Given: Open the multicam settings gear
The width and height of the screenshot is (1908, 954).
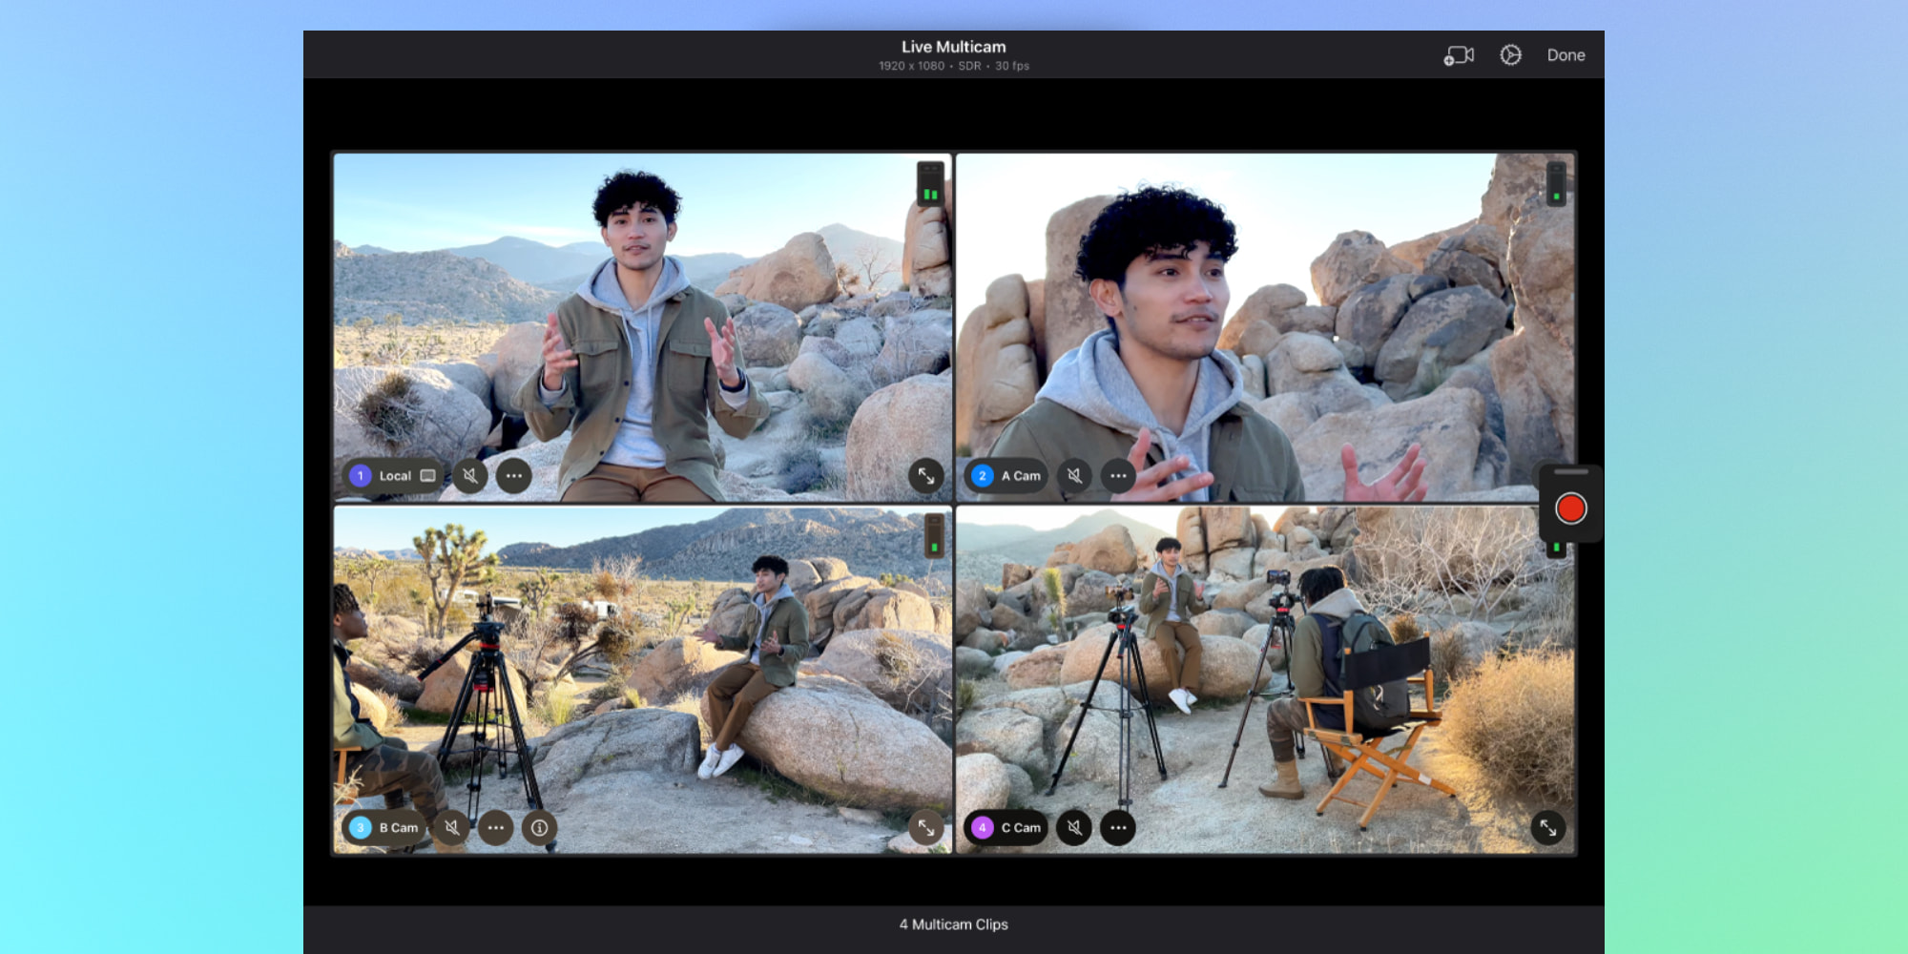Looking at the screenshot, I should click(1510, 54).
